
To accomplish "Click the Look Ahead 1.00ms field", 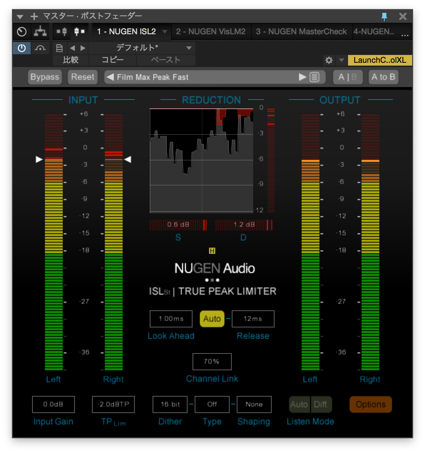I will (x=171, y=319).
